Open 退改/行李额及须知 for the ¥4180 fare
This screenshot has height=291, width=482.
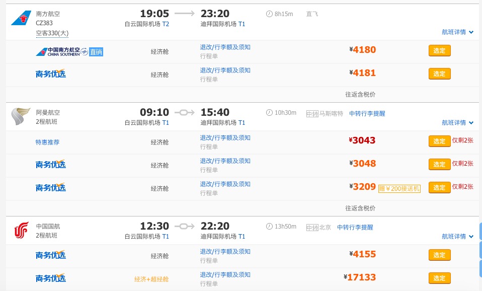(225, 47)
